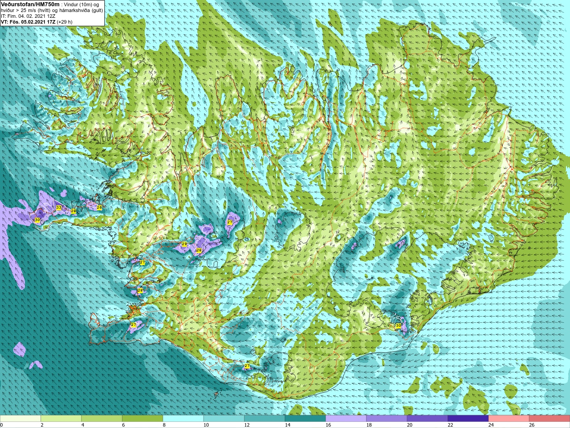The height and width of the screenshot is (428, 570).
Task: Click the yellow gust label "29"
Action: click(x=184, y=244)
